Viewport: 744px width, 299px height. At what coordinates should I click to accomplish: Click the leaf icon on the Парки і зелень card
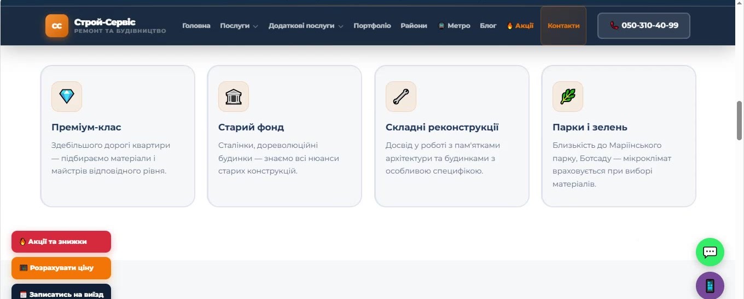coord(568,97)
